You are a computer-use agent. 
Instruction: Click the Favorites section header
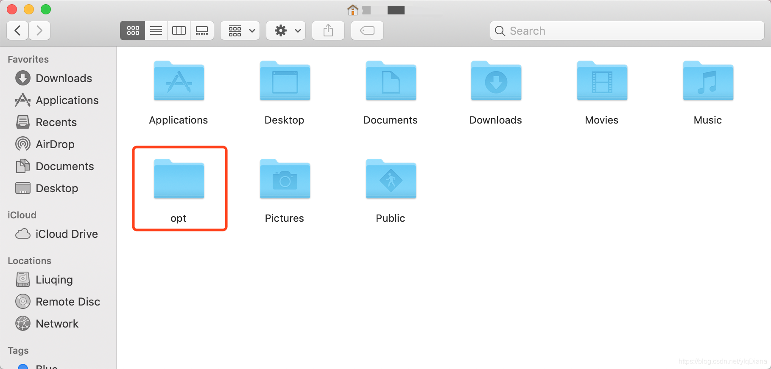[28, 59]
